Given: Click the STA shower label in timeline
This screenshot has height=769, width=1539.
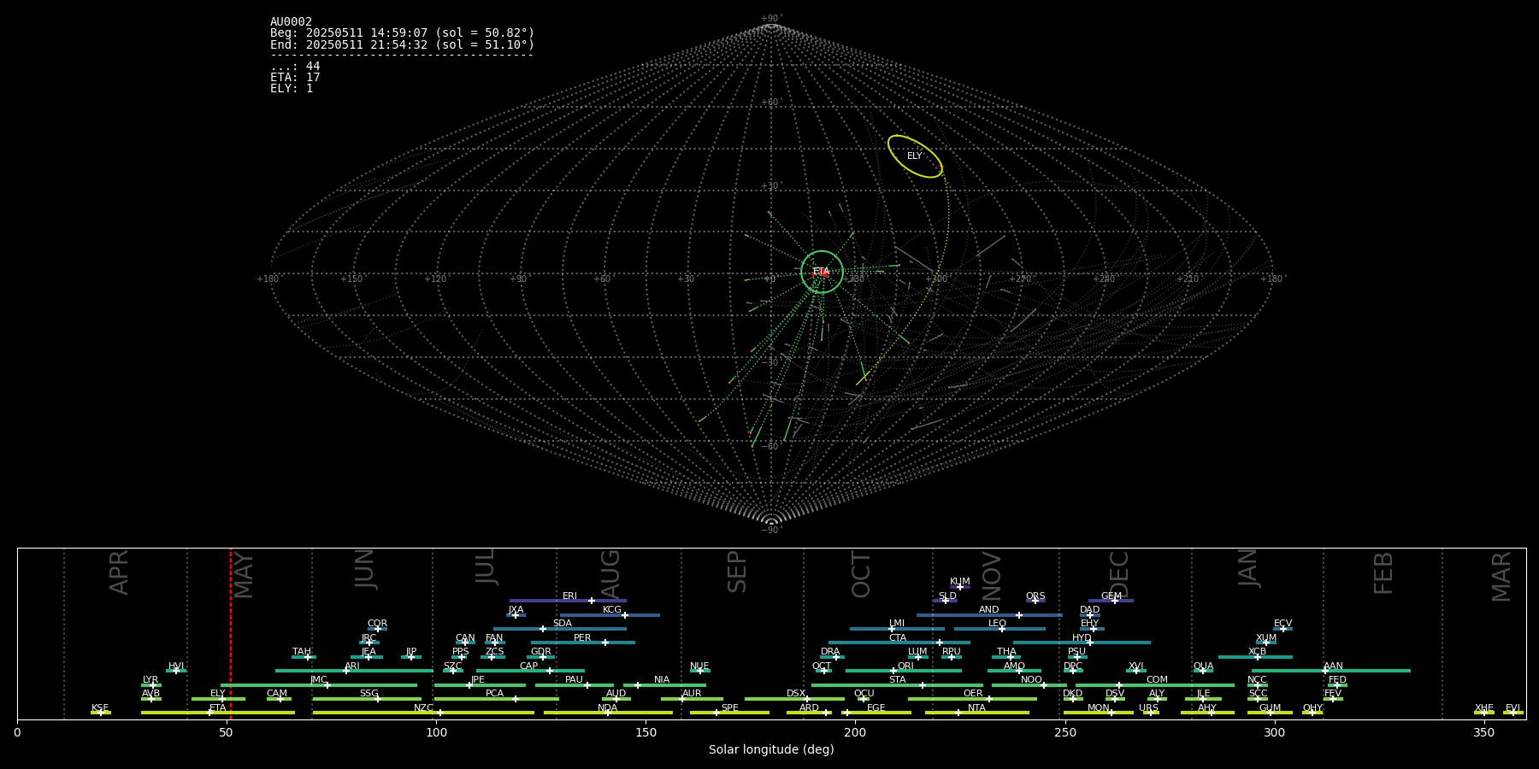Looking at the screenshot, I should tap(898, 680).
